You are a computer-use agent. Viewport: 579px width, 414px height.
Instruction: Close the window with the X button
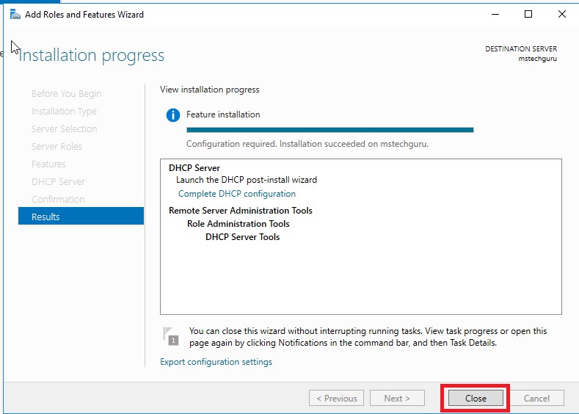(561, 15)
